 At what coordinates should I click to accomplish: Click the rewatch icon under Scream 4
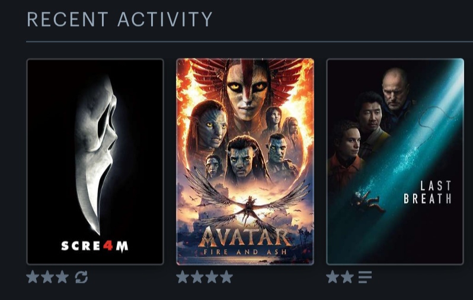pyautogui.click(x=81, y=277)
